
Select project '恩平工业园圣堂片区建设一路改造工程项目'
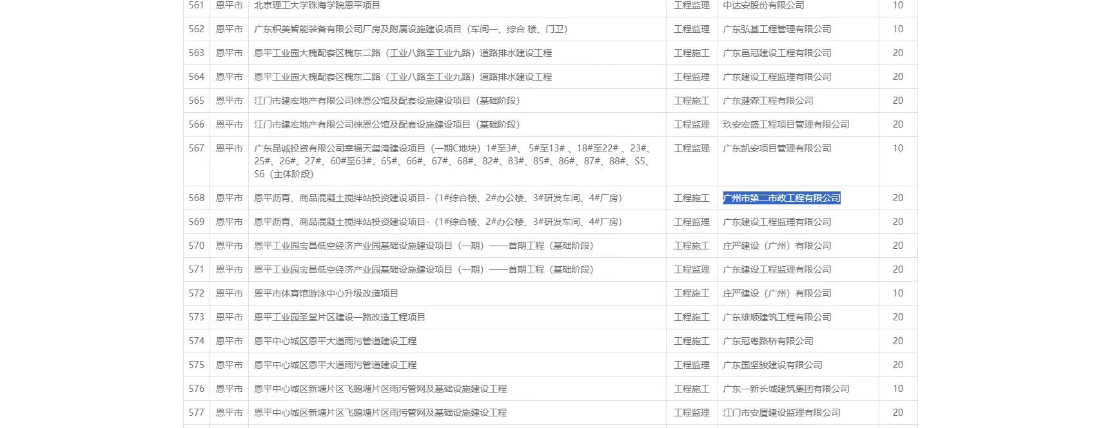click(340, 317)
